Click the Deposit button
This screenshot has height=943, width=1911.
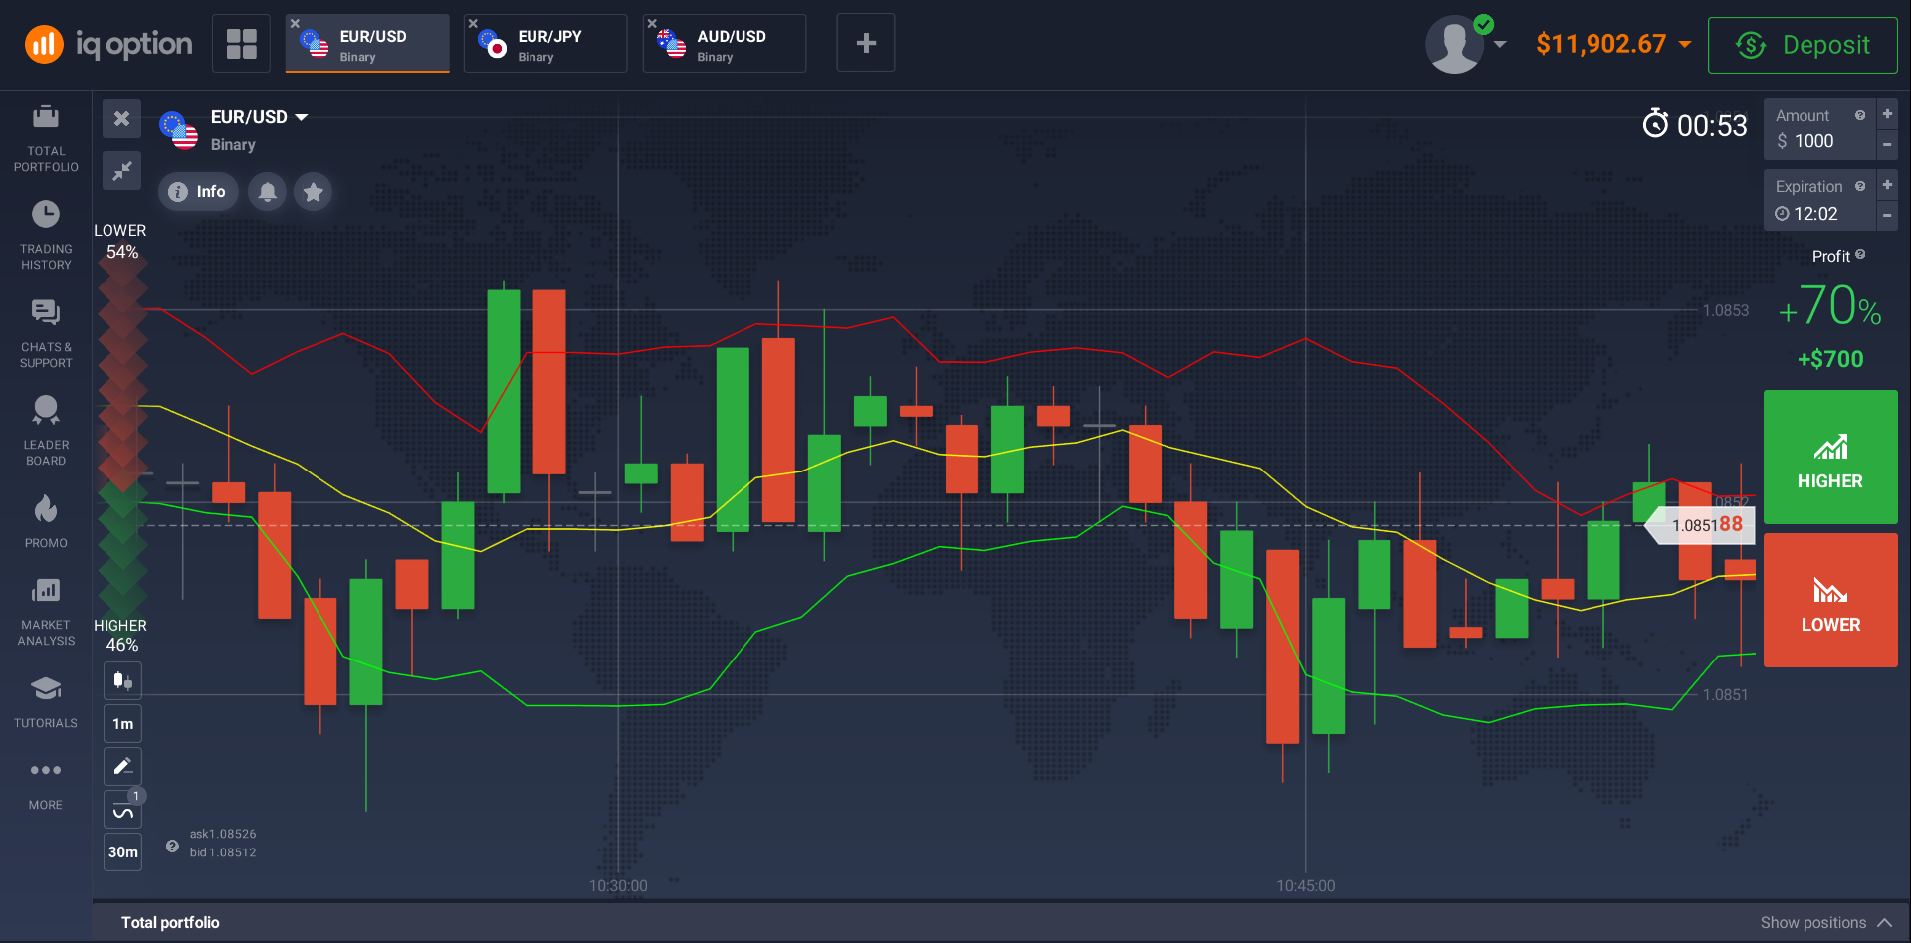point(1803,45)
